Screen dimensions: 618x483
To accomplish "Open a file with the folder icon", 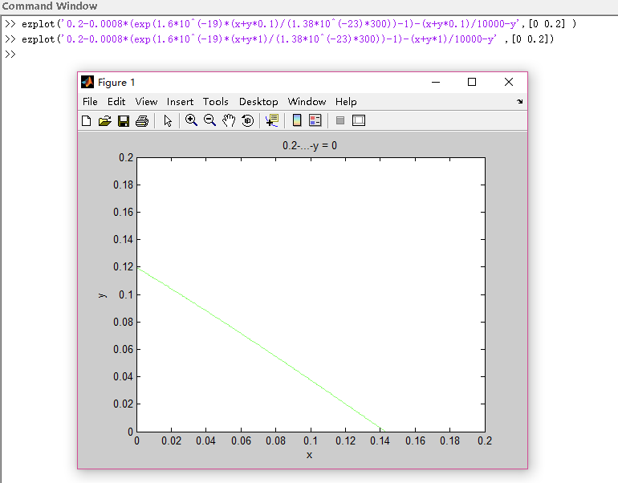I will [x=105, y=120].
